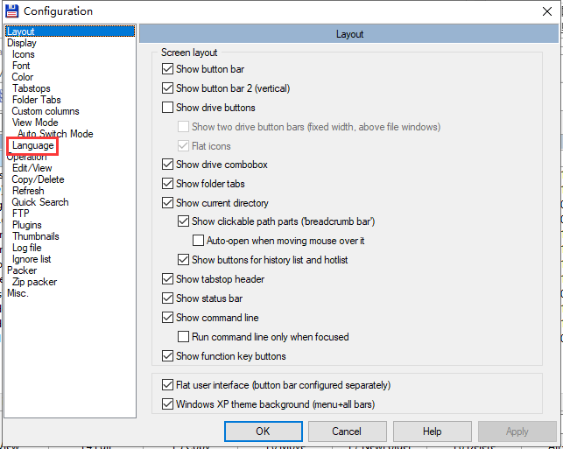
Task: Select Zip packer in the tree
Action: [x=35, y=282]
